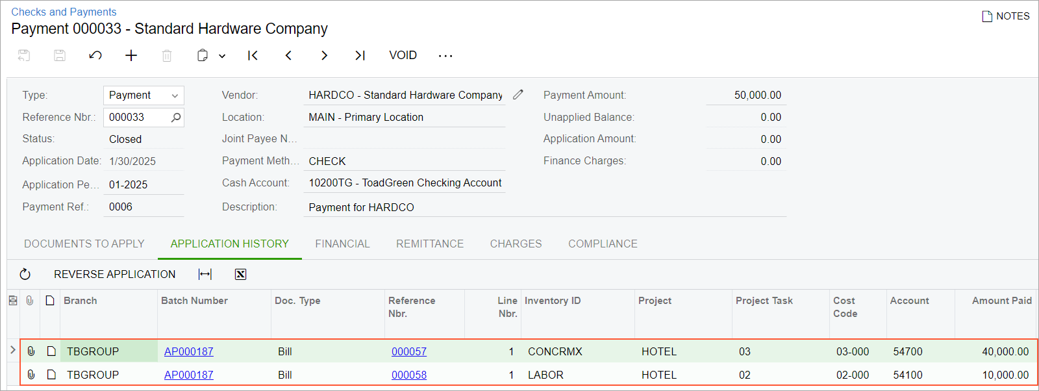This screenshot has height=391, width=1039.
Task: Click the Reference Nbr. search field
Action: 137,117
